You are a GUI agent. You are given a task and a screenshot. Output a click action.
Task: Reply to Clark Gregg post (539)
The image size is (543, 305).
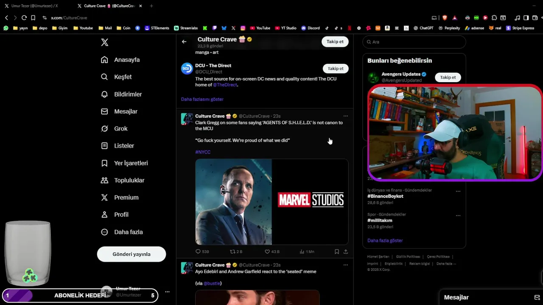click(x=202, y=252)
